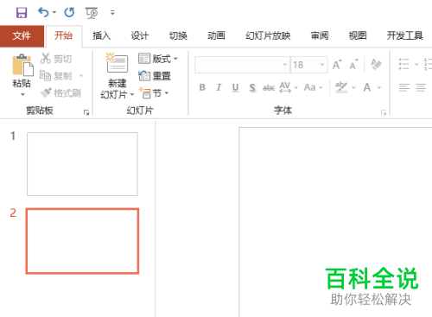
Task: Click the main slide editing canvas
Action: pyautogui.click(x=335, y=222)
